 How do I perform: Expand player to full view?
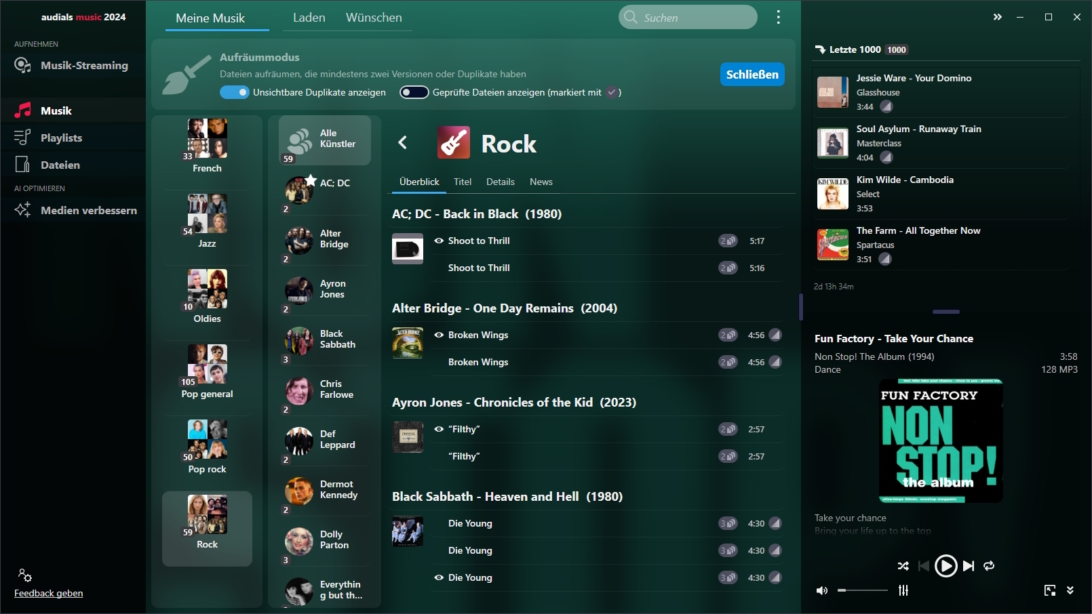click(x=1050, y=590)
